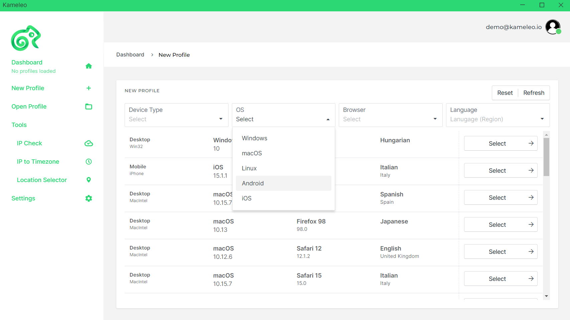Image resolution: width=570 pixels, height=320 pixels.
Task: Open Settings in the sidebar
Action: [23, 198]
